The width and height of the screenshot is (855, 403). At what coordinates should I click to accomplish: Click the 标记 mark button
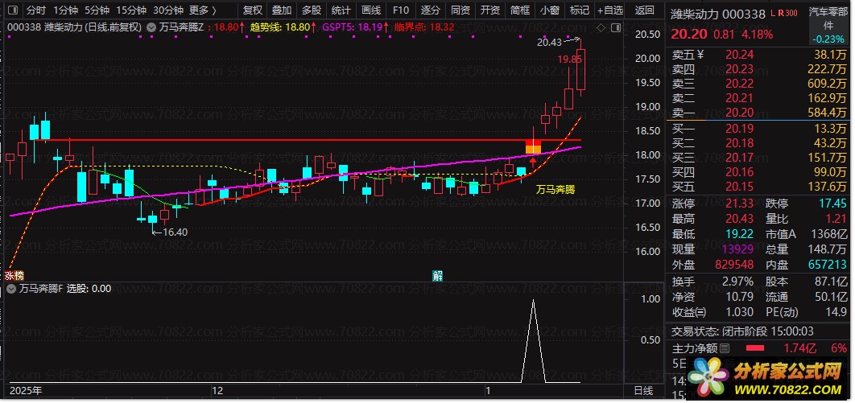tap(579, 10)
